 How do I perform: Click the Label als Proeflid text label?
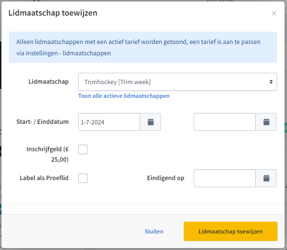coord(44,178)
